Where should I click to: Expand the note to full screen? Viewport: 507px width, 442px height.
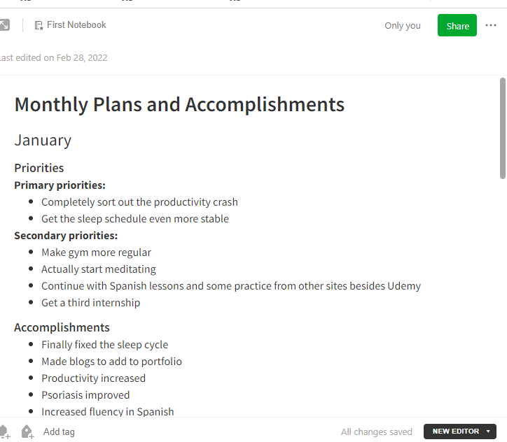pyautogui.click(x=4, y=25)
